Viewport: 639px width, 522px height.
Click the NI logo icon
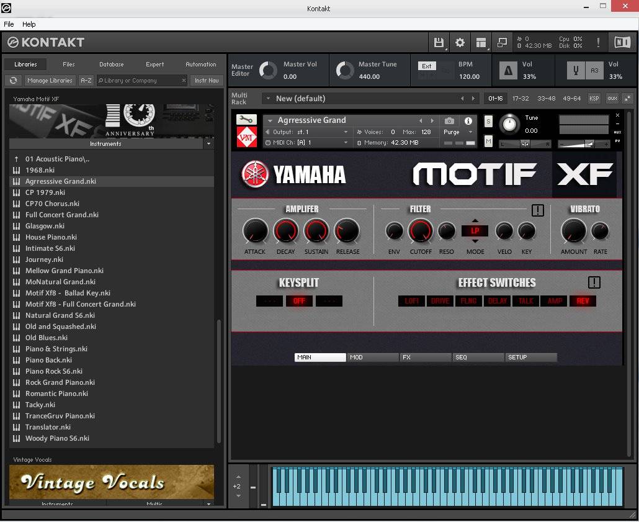622,42
